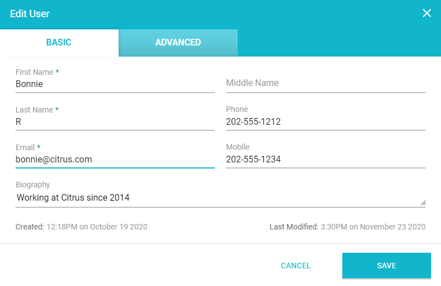The image size is (441, 286).
Task: Switch to the Advanced tab
Action: click(178, 42)
